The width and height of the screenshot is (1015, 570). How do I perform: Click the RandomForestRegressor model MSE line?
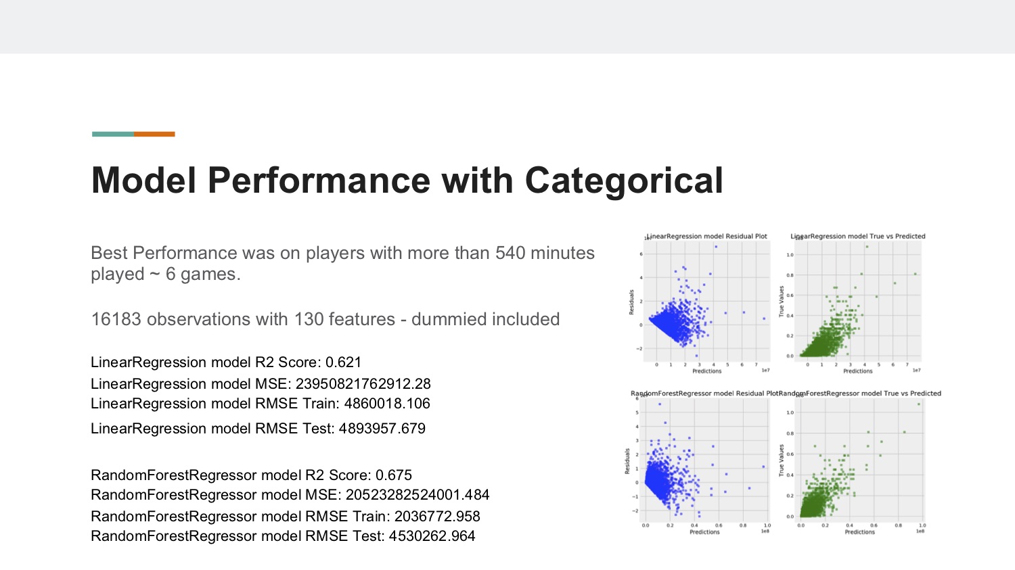290,495
